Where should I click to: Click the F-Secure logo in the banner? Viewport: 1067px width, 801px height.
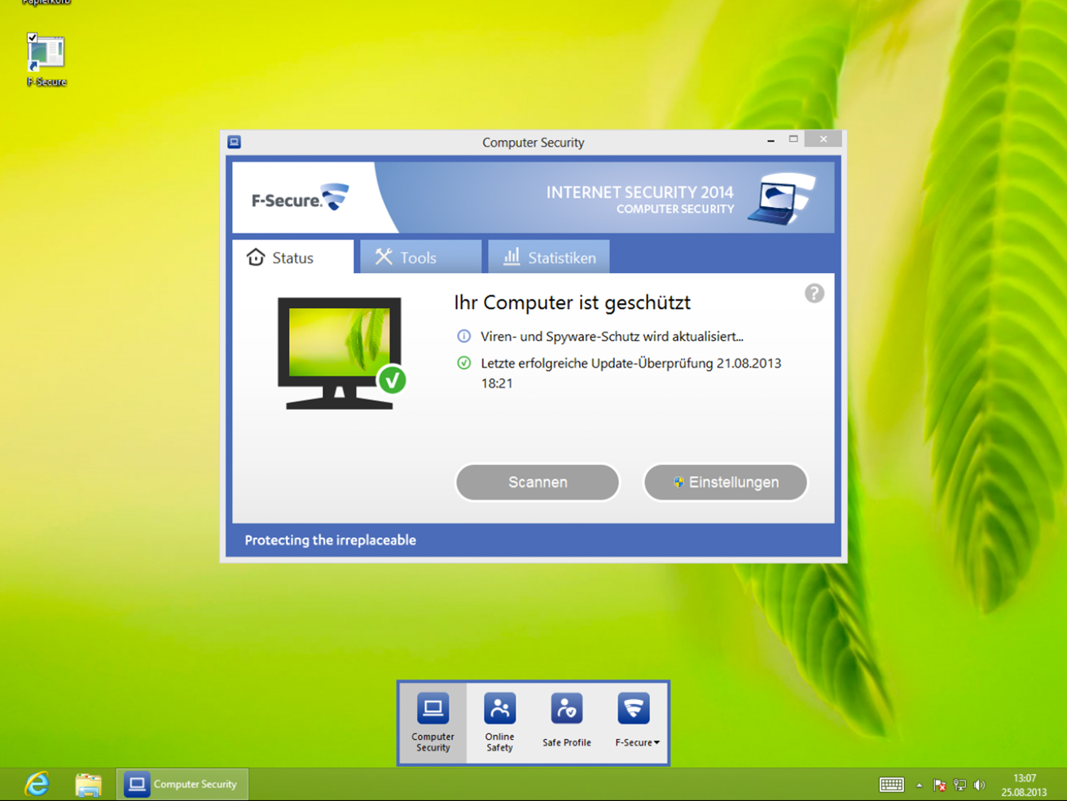[x=300, y=198]
